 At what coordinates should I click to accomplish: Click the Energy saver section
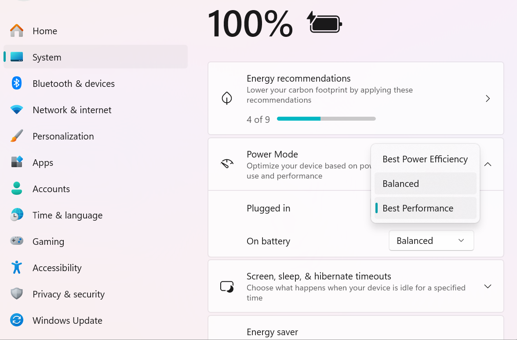(x=273, y=332)
